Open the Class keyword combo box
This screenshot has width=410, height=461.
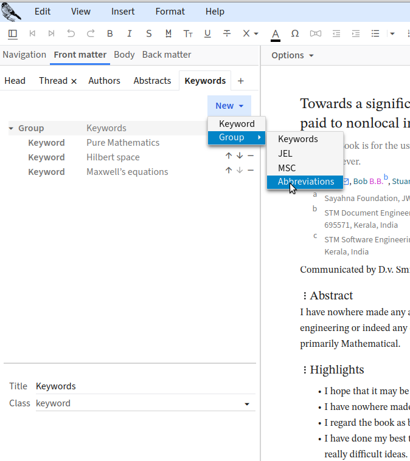coord(144,403)
